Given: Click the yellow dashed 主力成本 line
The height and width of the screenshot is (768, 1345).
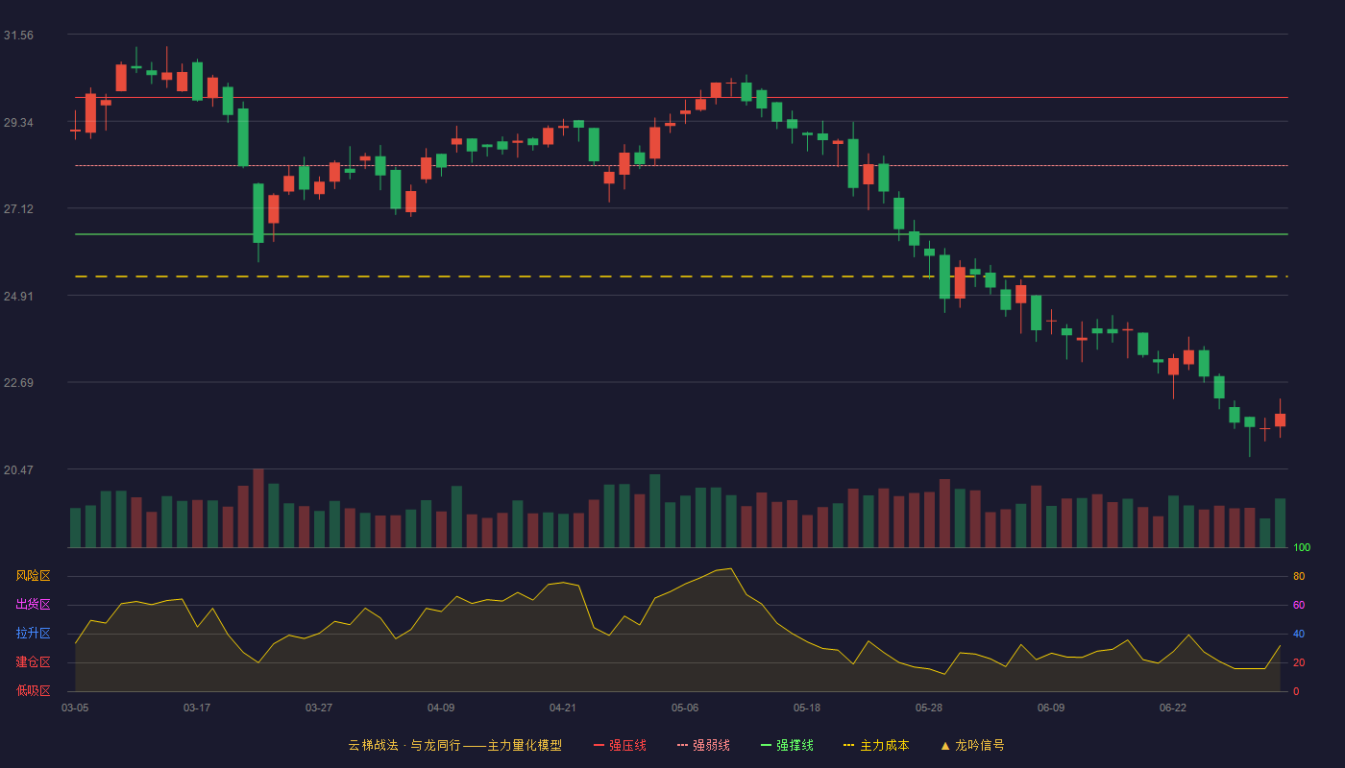Looking at the screenshot, I should 682,276.
